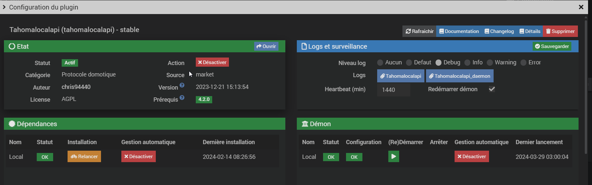Click the Démon institution icon

coord(305,124)
